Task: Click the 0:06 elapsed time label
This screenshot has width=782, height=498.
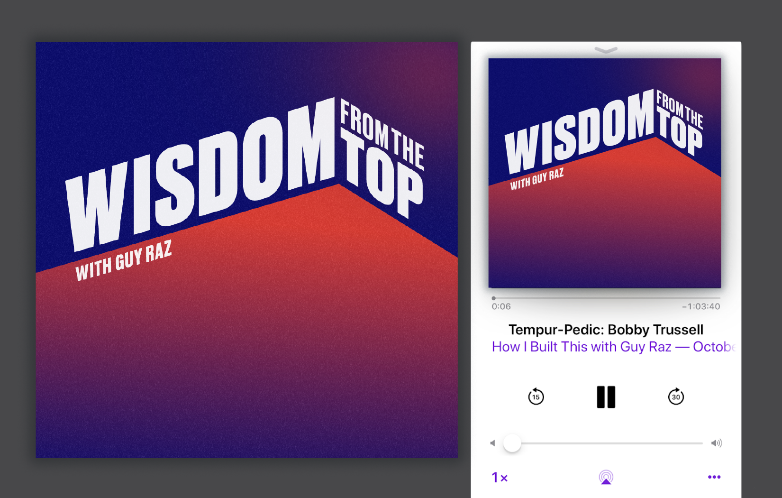Action: point(501,306)
